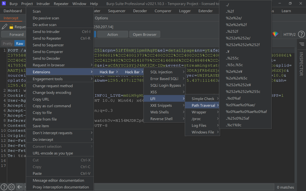
Task: Expand Request in browser submenu
Action: 60,65
